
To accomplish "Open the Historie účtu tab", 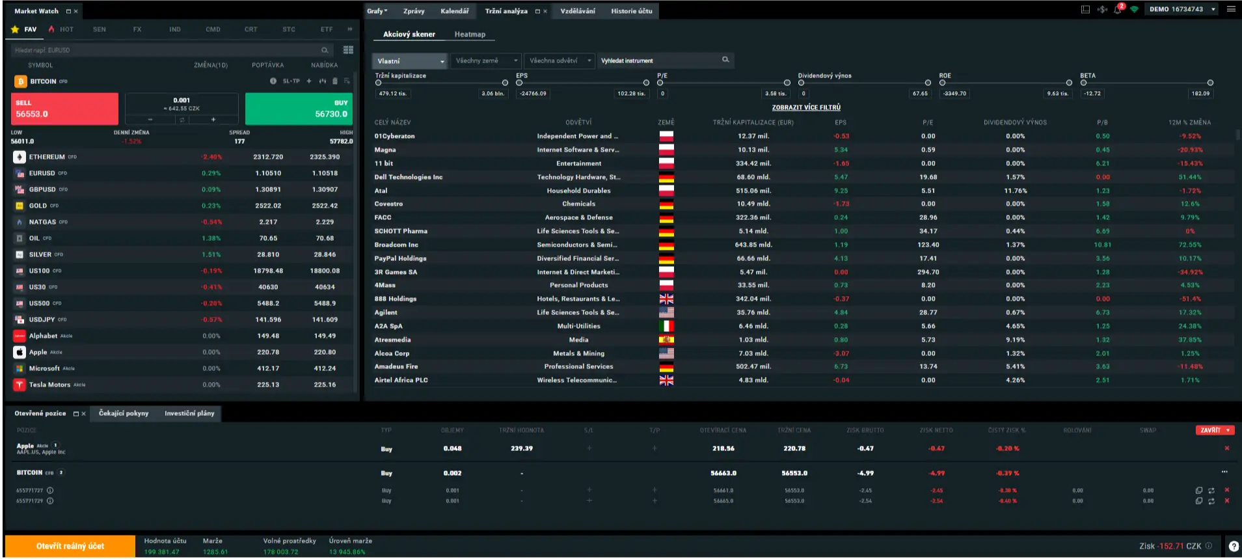I will click(632, 11).
